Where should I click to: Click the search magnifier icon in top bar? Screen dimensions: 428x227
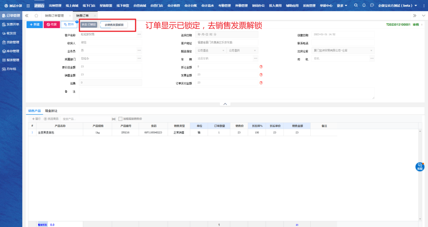(x=355, y=6)
